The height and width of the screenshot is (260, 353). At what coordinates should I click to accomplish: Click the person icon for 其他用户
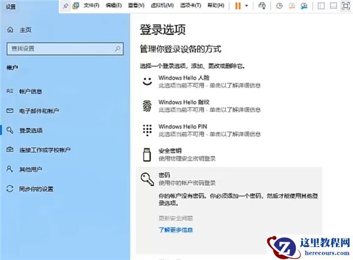point(9,169)
